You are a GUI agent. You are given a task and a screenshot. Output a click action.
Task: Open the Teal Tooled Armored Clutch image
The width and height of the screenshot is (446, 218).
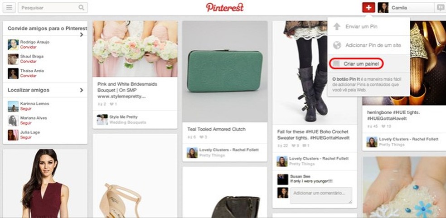coord(225,72)
